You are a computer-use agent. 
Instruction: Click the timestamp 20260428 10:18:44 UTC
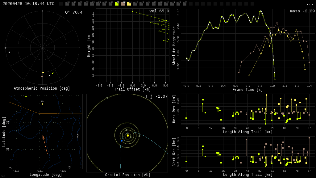click(28, 4)
